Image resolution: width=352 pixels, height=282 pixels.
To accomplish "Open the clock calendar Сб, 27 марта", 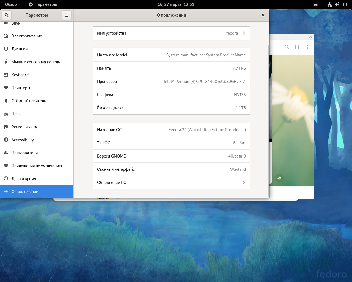I will (x=176, y=4).
